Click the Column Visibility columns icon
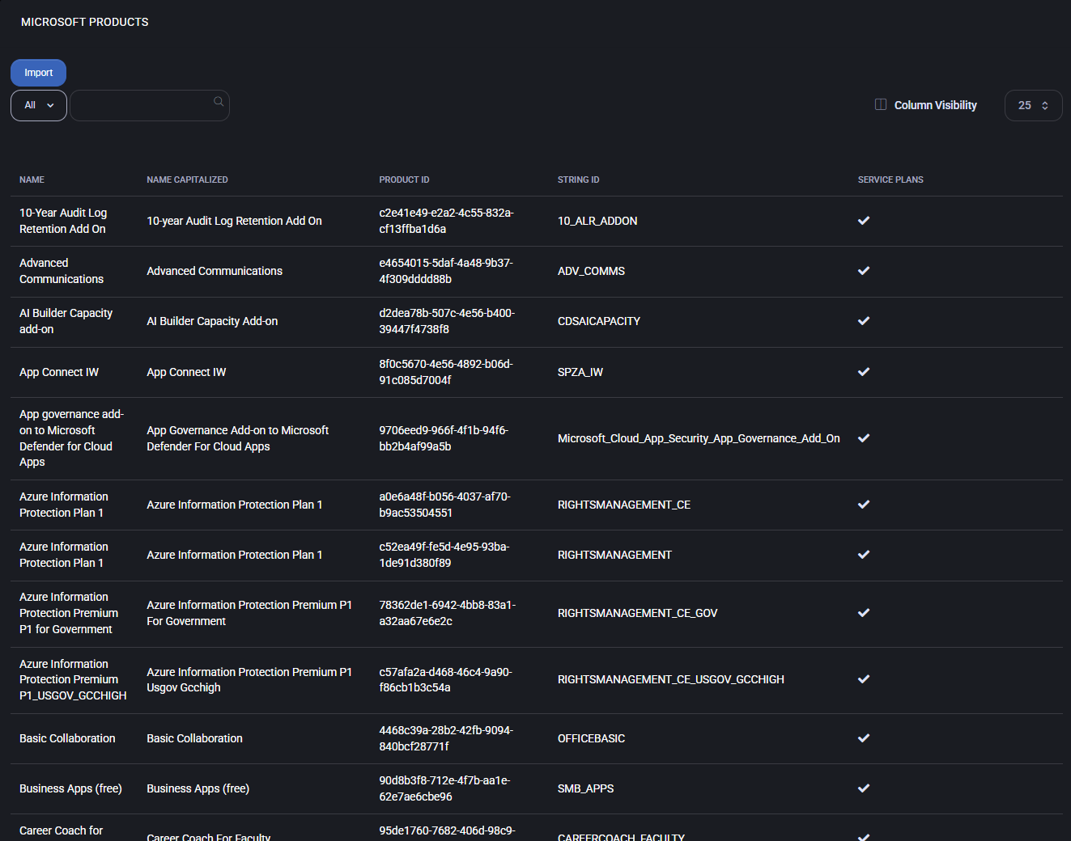The image size is (1071, 841). tap(881, 104)
